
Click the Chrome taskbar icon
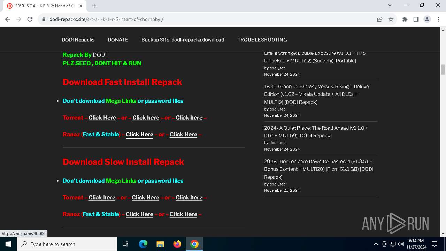click(x=194, y=244)
